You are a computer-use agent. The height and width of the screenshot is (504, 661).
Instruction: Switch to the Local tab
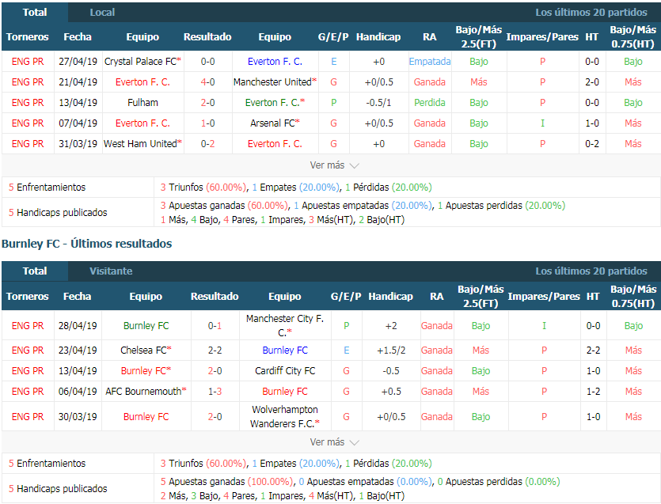(102, 12)
